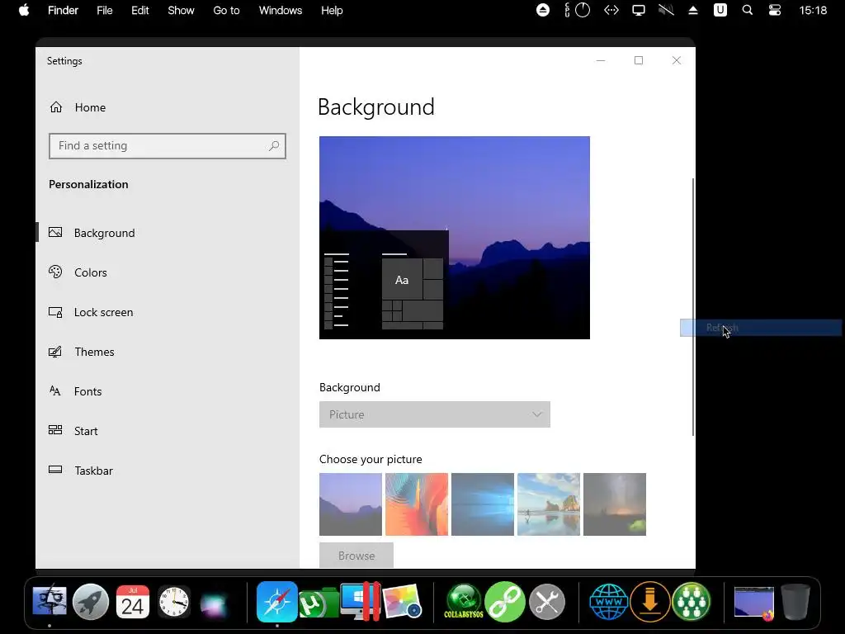Viewport: 845px width, 634px height.
Task: Open the colorful photo viewer dock icon
Action: 402,602
